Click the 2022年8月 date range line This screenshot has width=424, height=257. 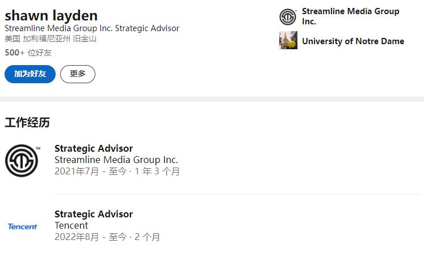pyautogui.click(x=107, y=237)
